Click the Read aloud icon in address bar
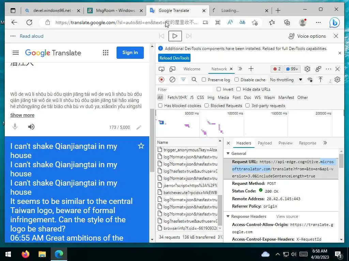 (x=230, y=22)
